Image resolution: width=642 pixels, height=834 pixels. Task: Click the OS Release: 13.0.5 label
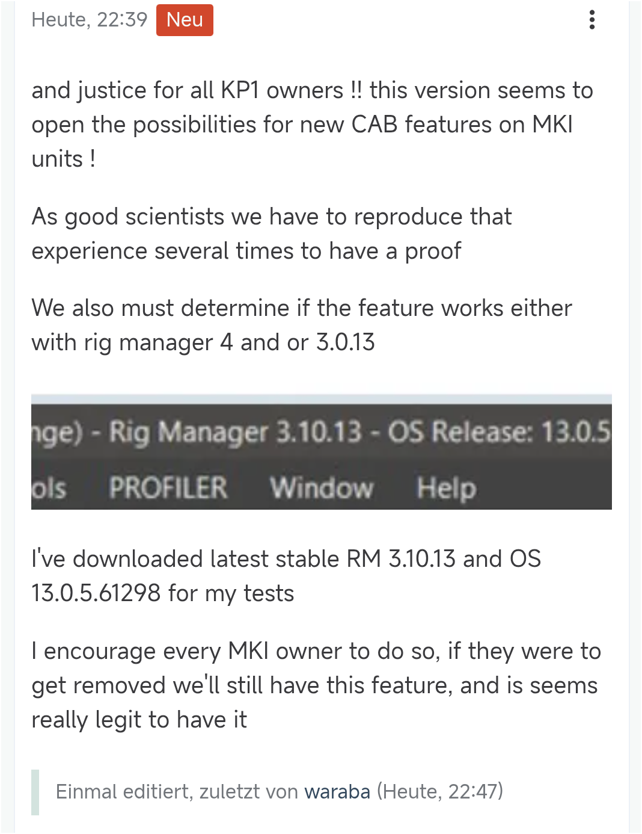(499, 432)
